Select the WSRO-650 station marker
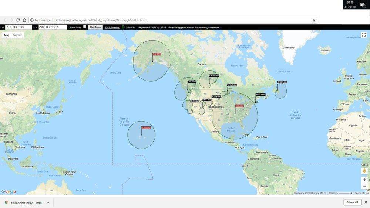The width and height of the screenshot is (370, 208). (260, 95)
